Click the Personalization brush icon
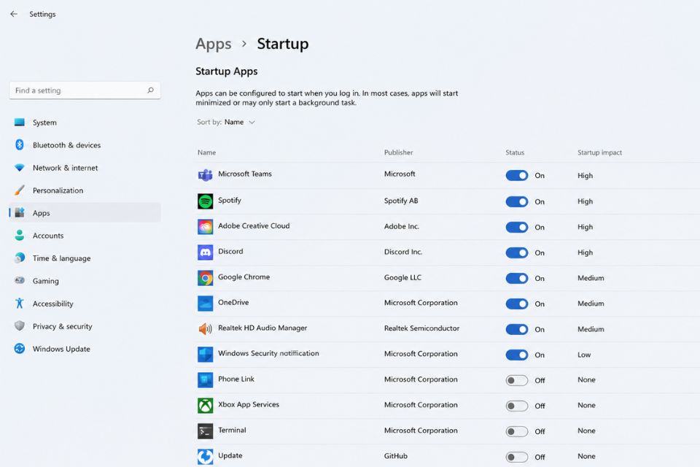Viewport: 700px width, 467px height. coord(19,190)
